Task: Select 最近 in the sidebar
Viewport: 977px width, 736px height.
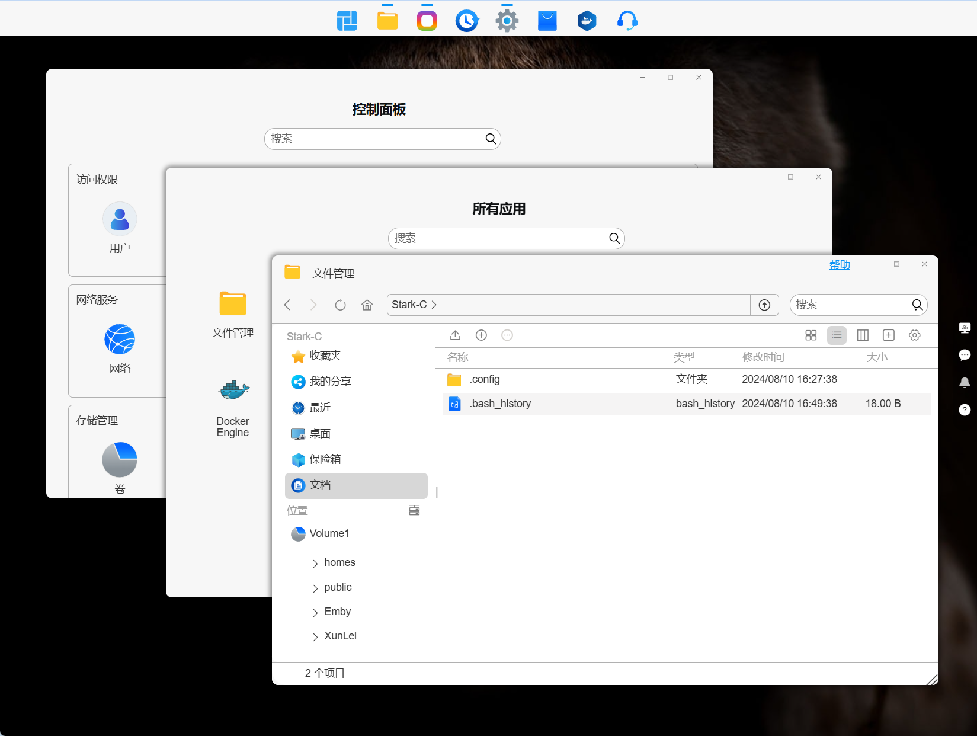Action: point(356,408)
